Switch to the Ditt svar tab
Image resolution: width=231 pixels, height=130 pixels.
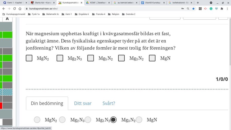83,103
